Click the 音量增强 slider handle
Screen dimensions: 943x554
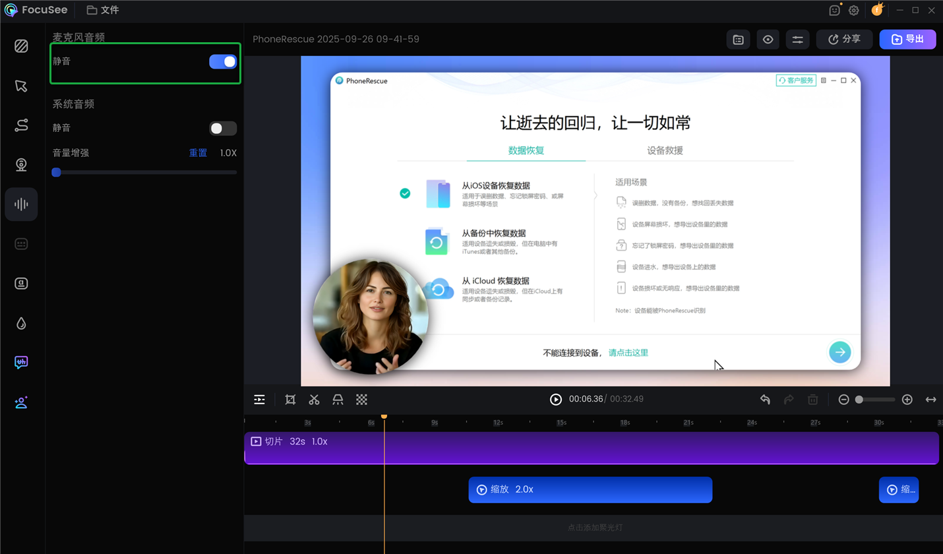click(x=56, y=172)
